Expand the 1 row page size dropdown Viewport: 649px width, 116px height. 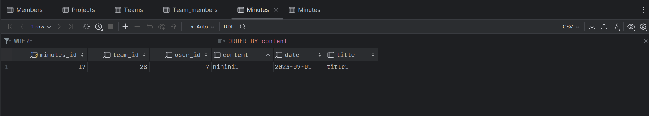tap(41, 27)
